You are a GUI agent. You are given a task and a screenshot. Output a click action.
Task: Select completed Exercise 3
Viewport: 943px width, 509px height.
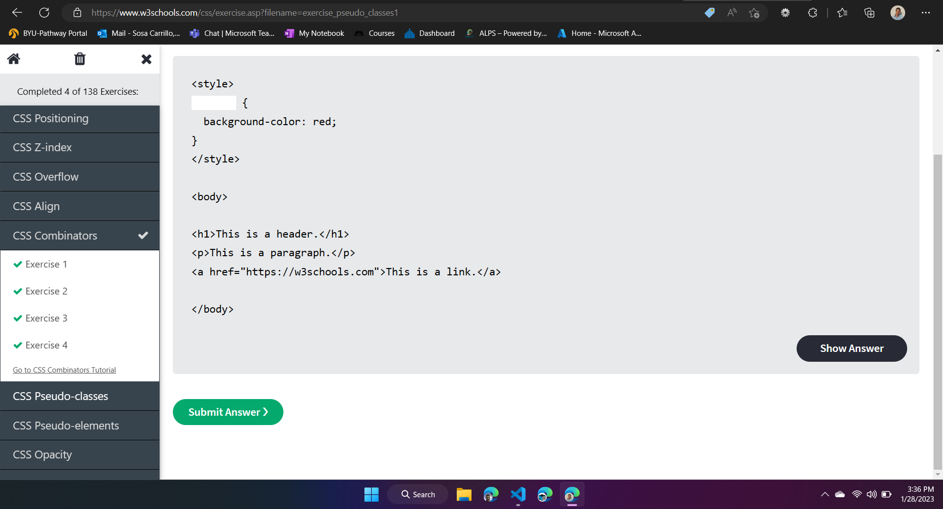[46, 318]
